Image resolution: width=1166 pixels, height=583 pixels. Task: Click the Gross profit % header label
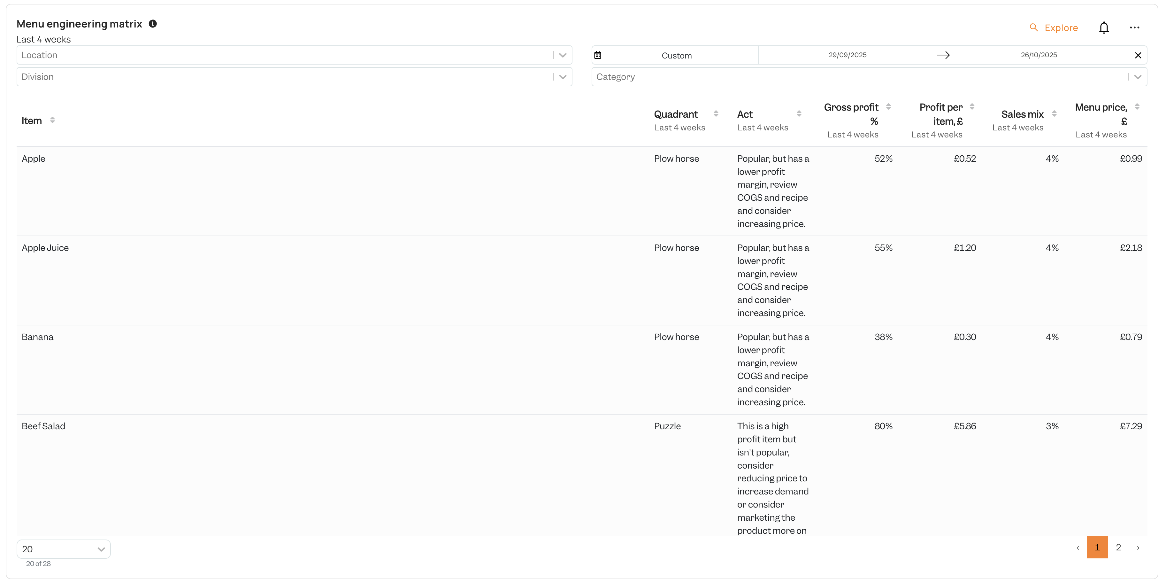click(851, 114)
